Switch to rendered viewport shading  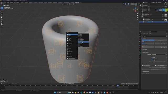pyautogui.click(x=136, y=4)
